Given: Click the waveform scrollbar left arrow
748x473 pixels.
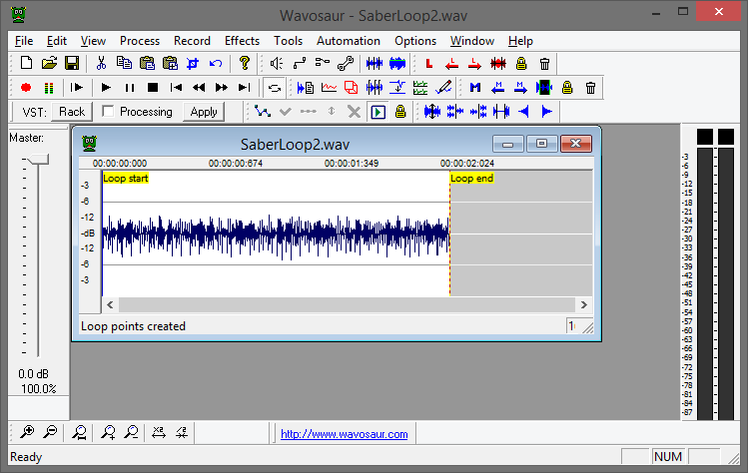Looking at the screenshot, I should [x=110, y=304].
